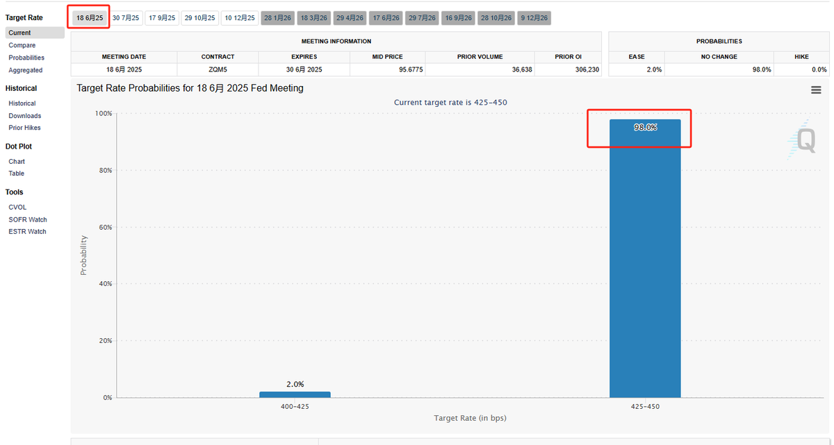Click the 400-425 x-axis label
The width and height of the screenshot is (834, 445).
pos(295,406)
